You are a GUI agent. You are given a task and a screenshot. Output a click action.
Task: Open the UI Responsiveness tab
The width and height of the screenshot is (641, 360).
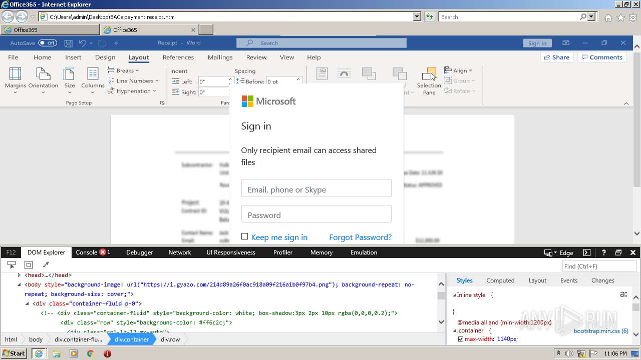point(231,252)
